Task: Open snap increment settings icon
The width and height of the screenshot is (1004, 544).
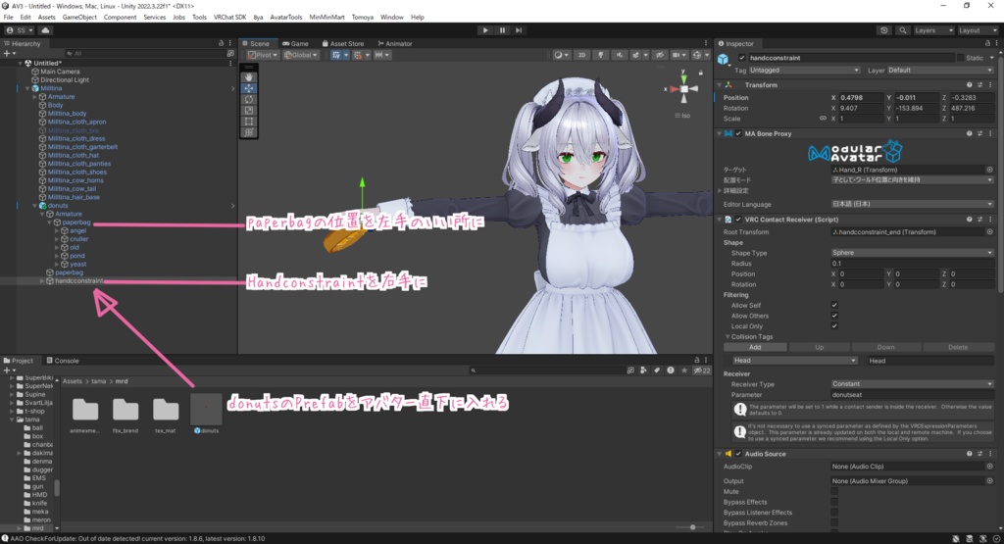Action: point(381,55)
